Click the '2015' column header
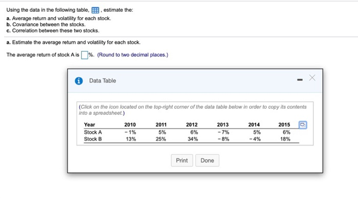Image resolution: width=358 pixels, height=206 pixels. tap(284, 125)
